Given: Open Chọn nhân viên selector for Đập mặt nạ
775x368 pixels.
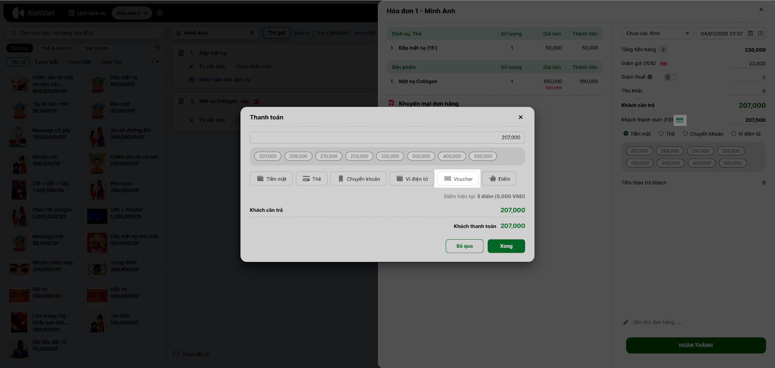Looking at the screenshot, I should [253, 66].
